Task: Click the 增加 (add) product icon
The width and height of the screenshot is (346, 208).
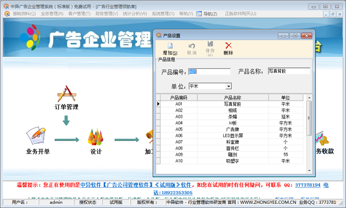Action: click(170, 46)
